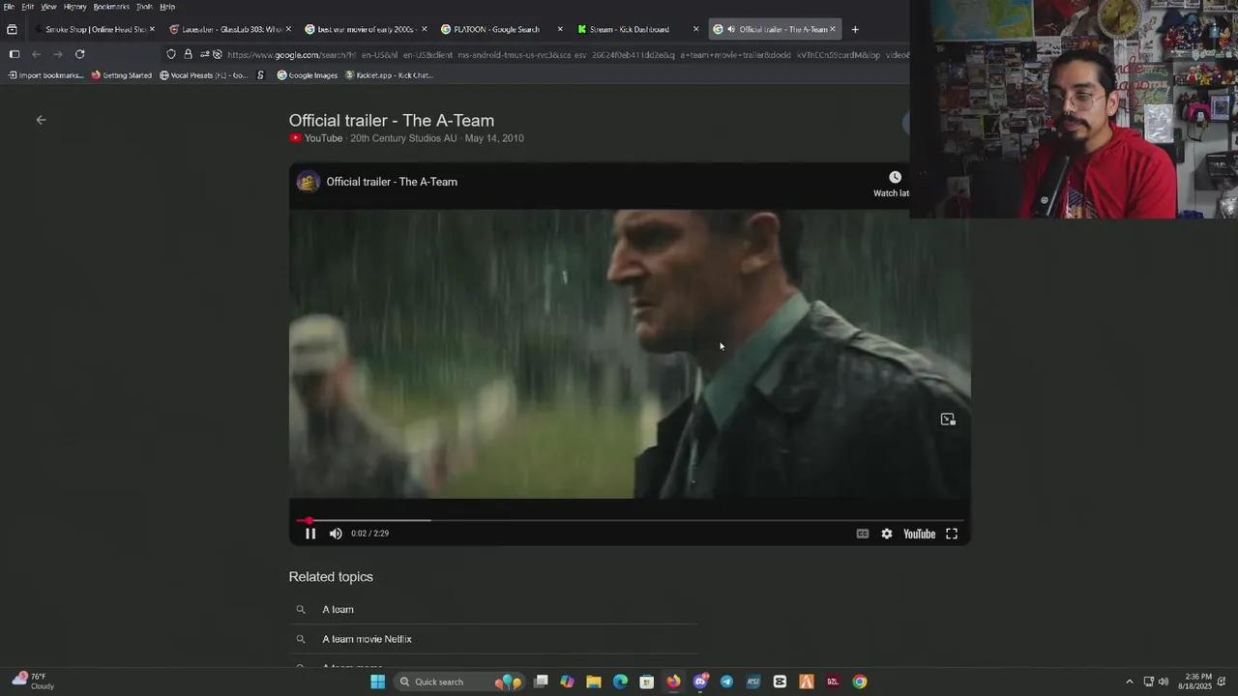Reload the current page
1238x696 pixels.
[79, 54]
